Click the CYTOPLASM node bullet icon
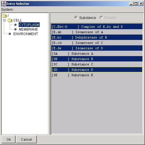This screenshot has width=145, height=145. [x=15, y=25]
